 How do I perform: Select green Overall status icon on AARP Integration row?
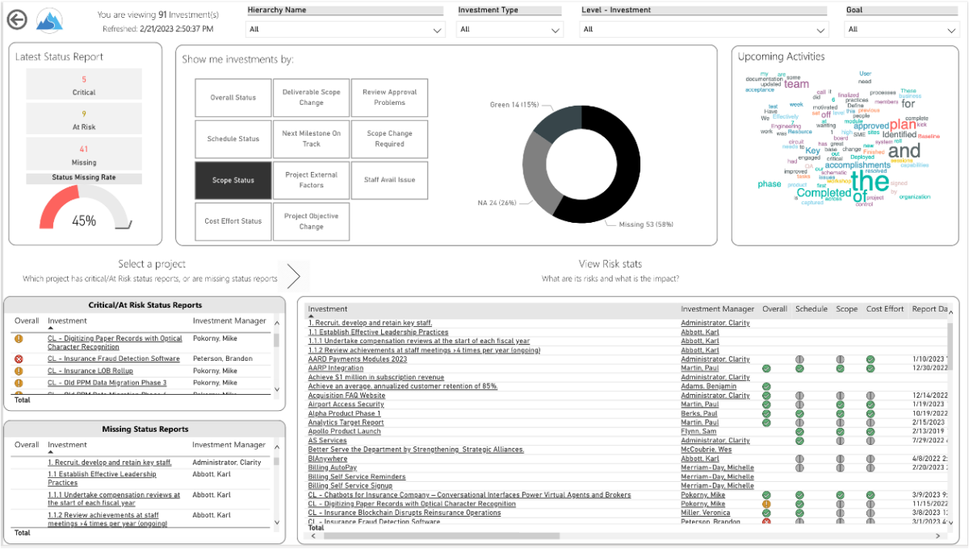tap(767, 368)
